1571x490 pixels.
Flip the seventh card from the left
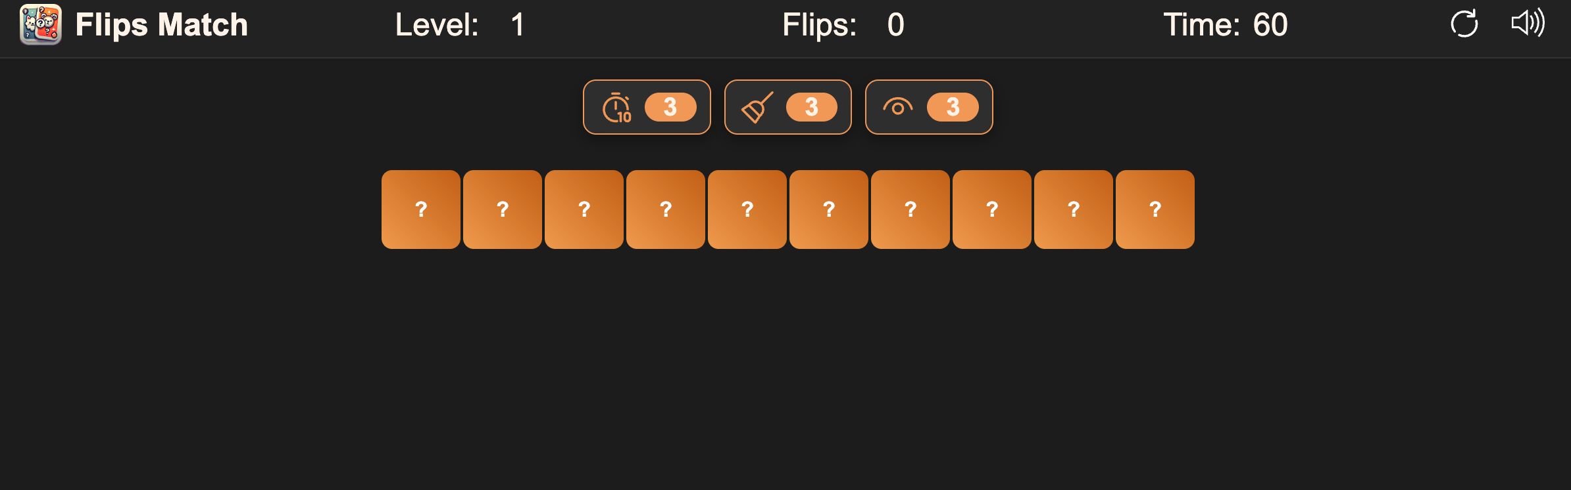pyautogui.click(x=910, y=210)
